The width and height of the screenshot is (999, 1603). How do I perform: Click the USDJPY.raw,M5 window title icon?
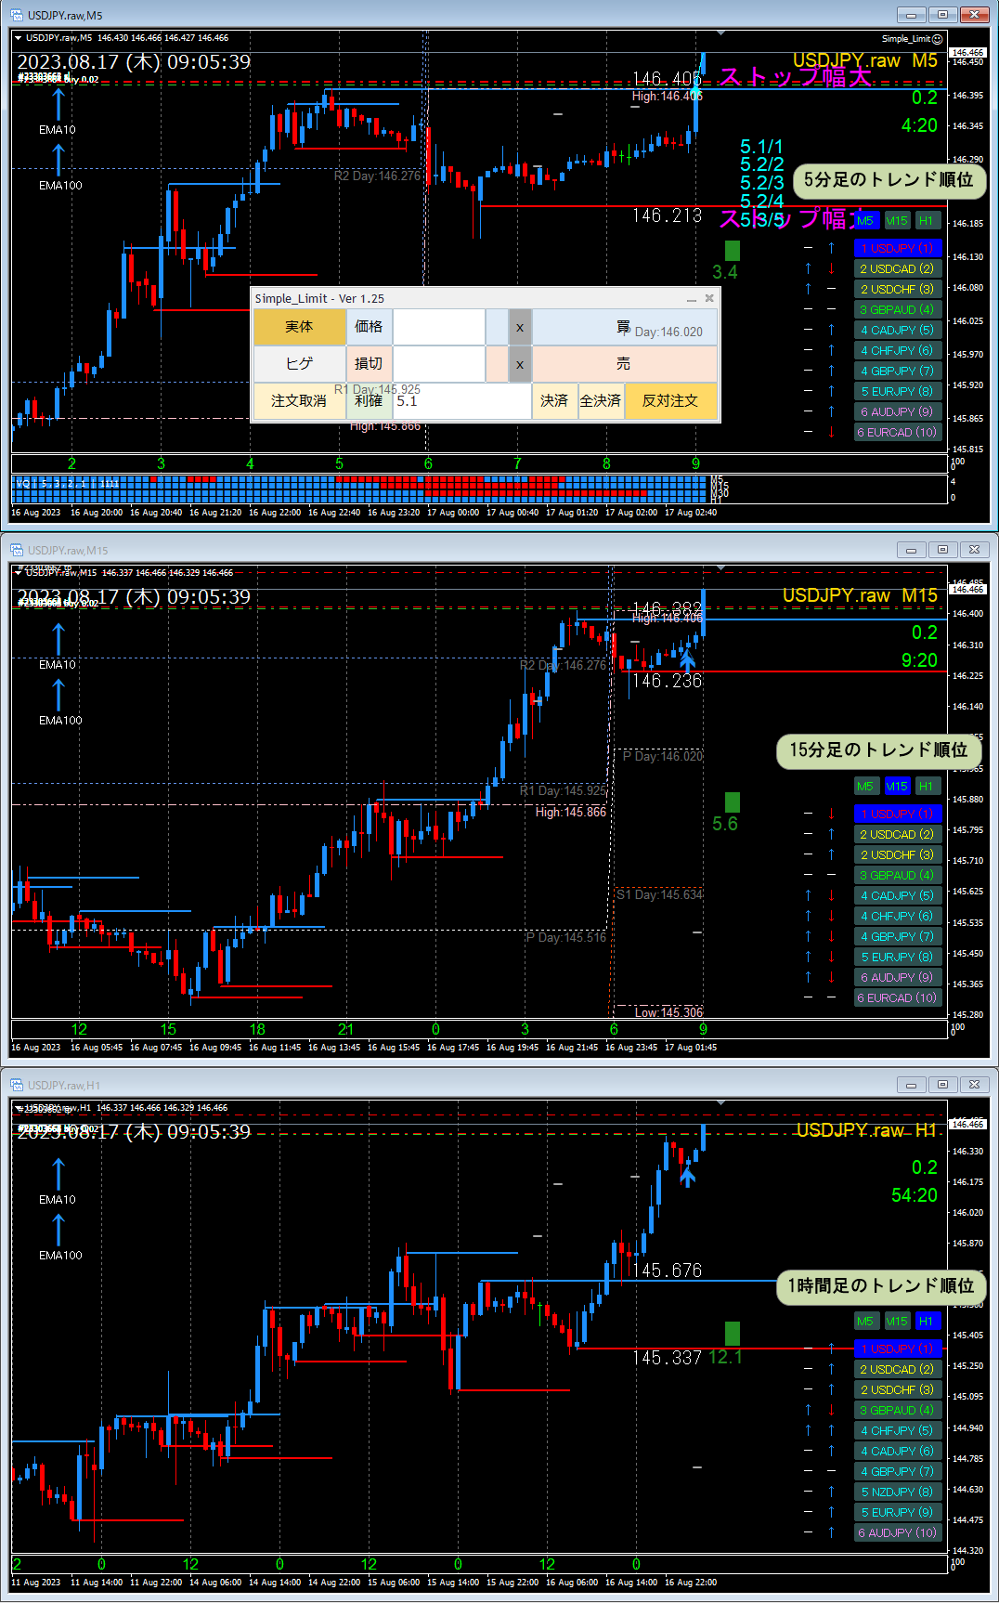[x=17, y=15]
